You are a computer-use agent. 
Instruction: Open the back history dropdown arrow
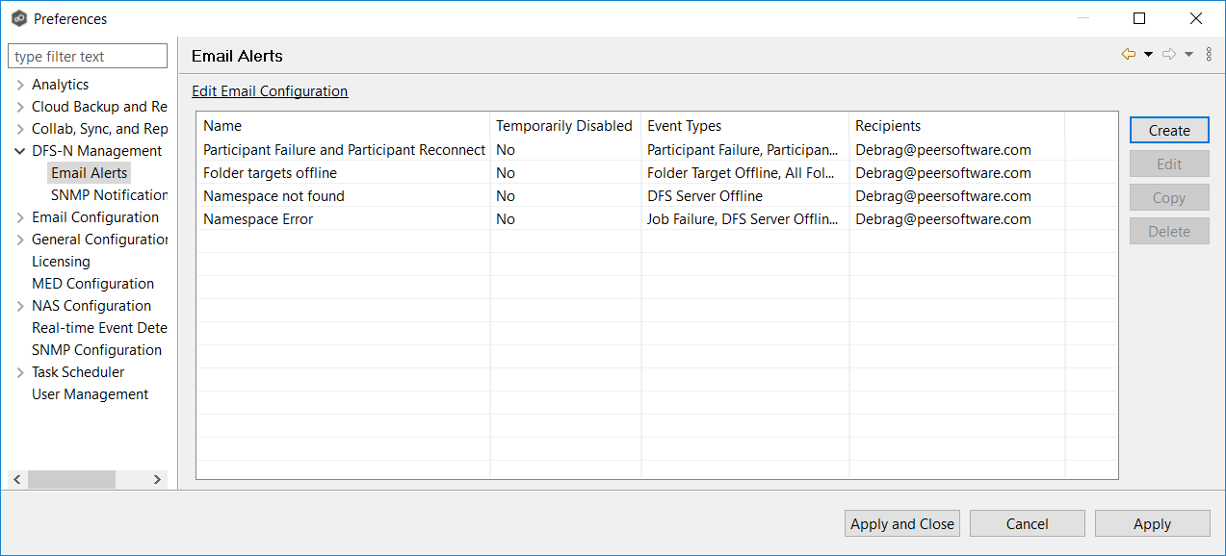1148,55
